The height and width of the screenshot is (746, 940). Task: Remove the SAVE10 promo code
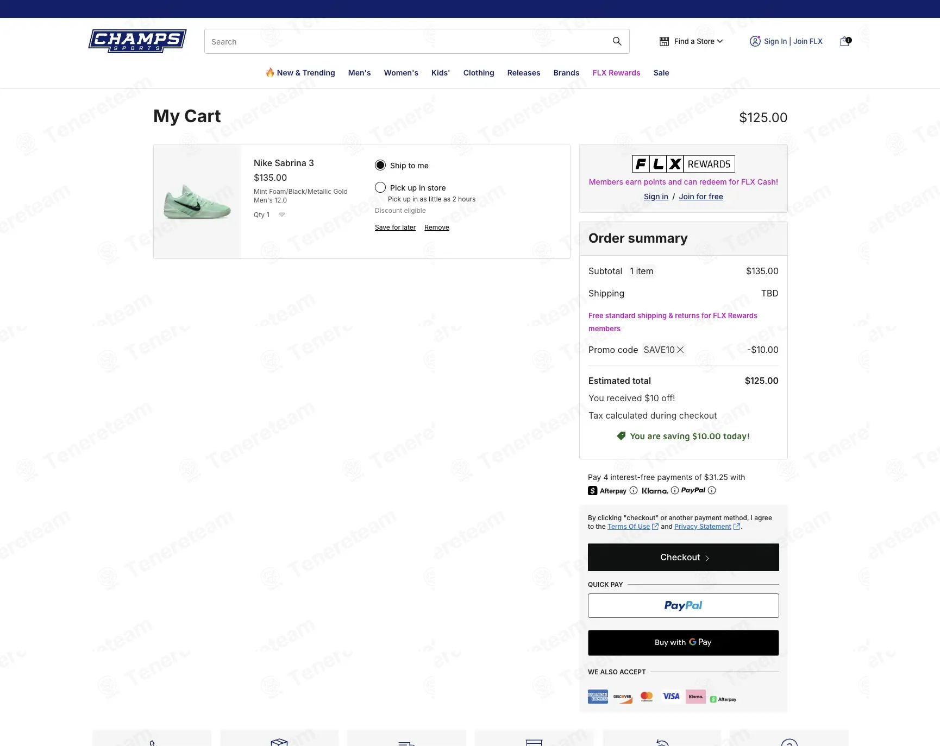click(x=680, y=350)
